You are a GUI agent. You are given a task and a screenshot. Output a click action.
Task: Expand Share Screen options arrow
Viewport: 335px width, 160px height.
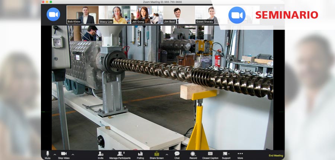tap(166, 154)
